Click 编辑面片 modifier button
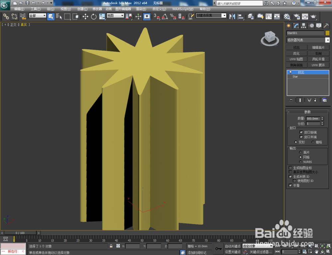332x255 pixels. [x=318, y=47]
